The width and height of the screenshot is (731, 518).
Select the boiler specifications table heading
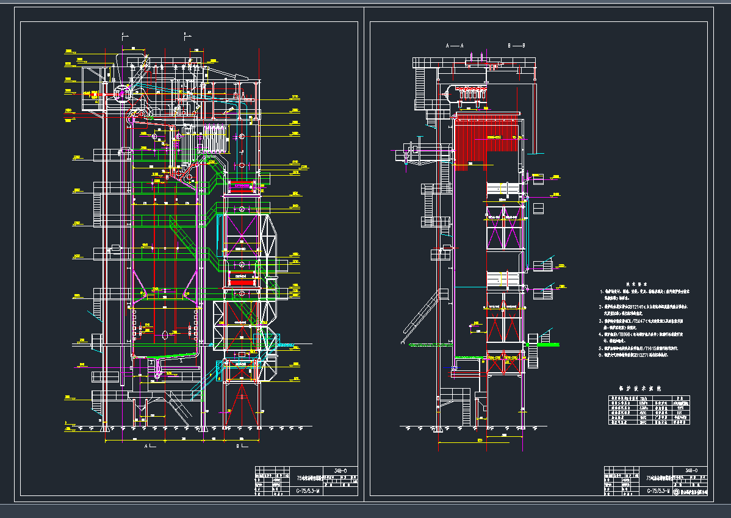[639, 388]
